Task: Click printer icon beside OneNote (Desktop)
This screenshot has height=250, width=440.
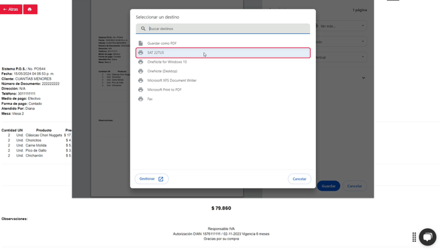Action: tap(141, 71)
